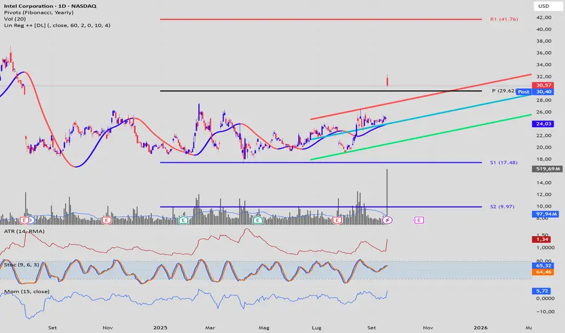Image resolution: width=565 pixels, height=333 pixels.
Task: Click the 20,00 price axis tick
Action: coord(544,147)
